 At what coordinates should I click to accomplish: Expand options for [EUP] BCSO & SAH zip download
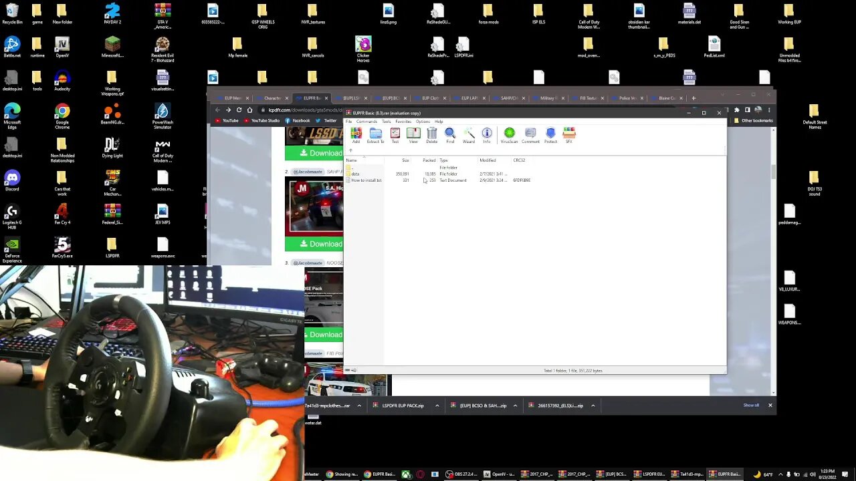pyautogui.click(x=515, y=406)
